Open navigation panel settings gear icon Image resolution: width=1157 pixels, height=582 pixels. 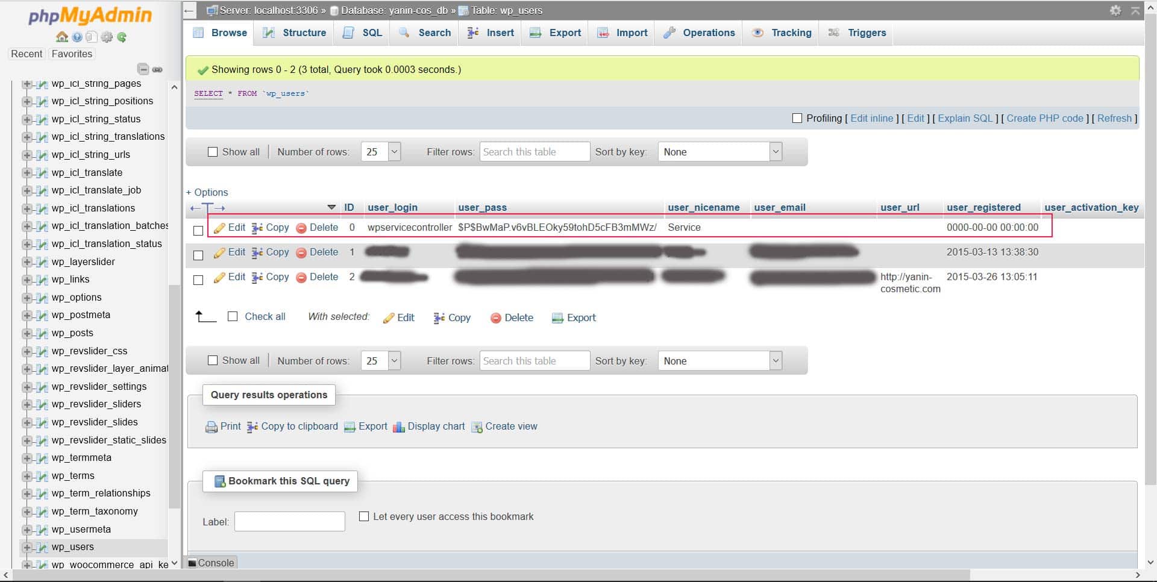point(107,37)
